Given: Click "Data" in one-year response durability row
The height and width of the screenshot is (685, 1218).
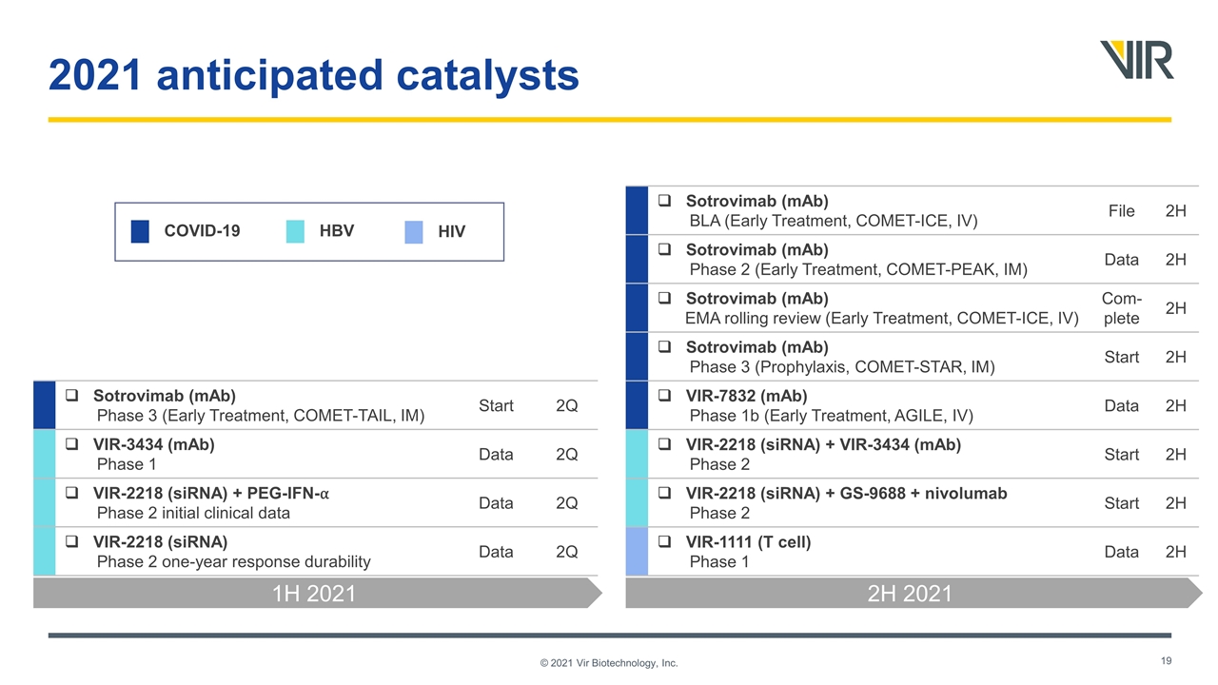Looking at the screenshot, I should click(x=496, y=552).
